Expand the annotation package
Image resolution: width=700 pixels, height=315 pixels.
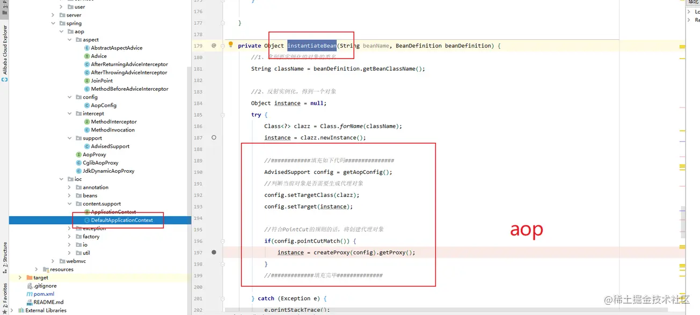click(69, 187)
